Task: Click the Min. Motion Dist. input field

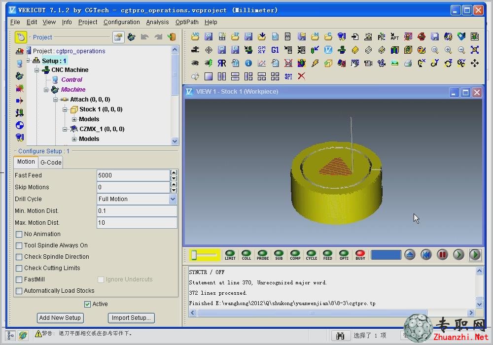Action: (x=137, y=211)
